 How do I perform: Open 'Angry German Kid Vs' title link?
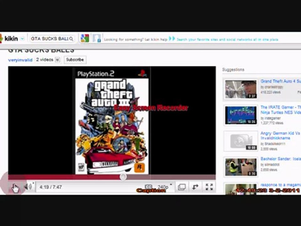click(280, 136)
